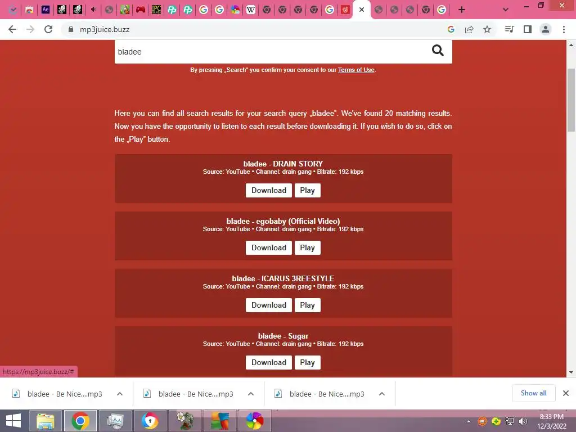Reload the mp3juice page
This screenshot has height=432, width=576.
point(48,29)
